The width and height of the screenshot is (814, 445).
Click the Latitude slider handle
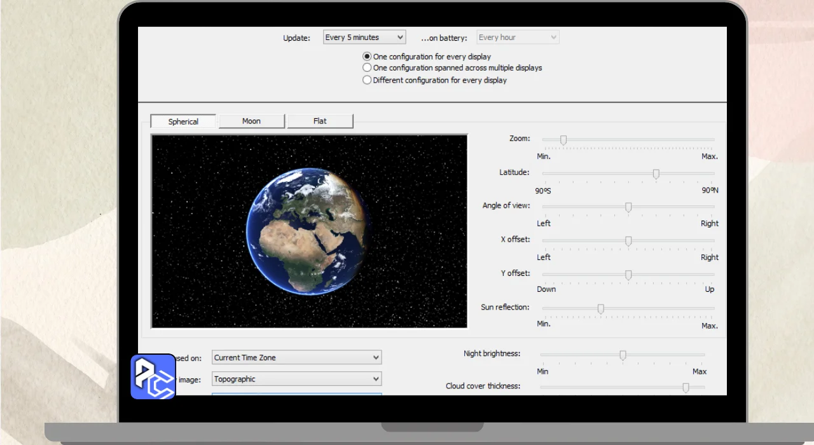[656, 174]
